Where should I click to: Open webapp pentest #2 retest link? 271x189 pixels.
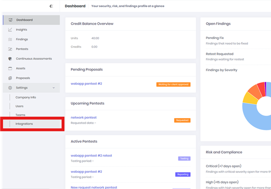pos(91,156)
